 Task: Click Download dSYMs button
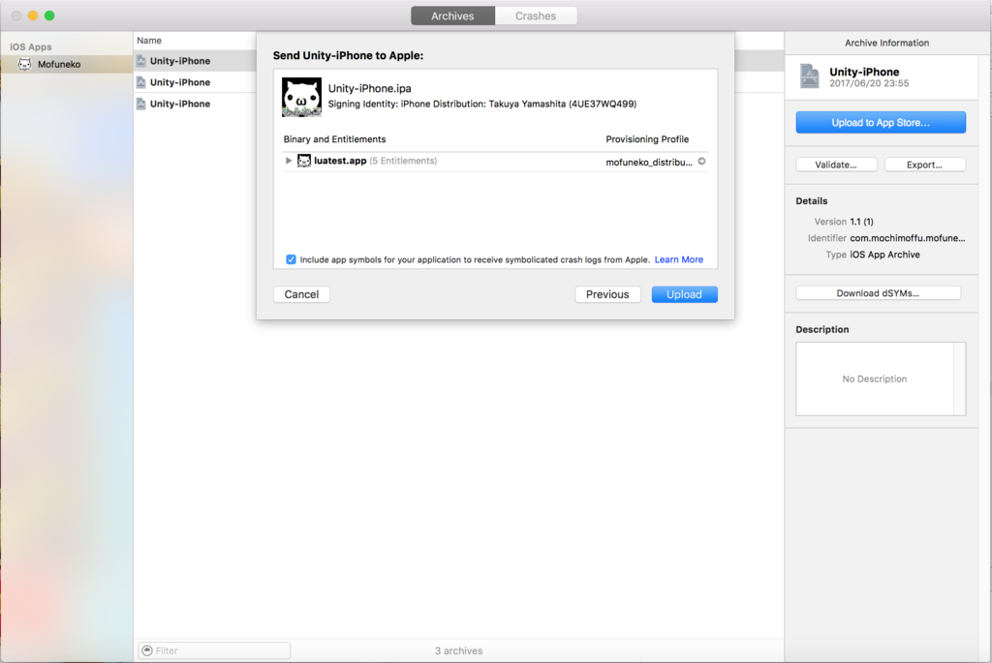tap(878, 293)
